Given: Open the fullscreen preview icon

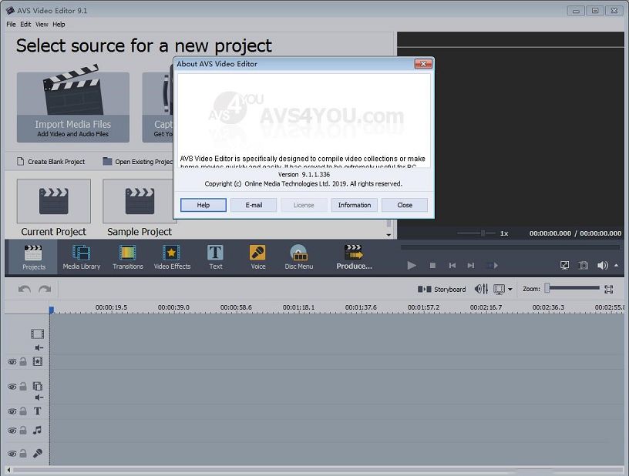Looking at the screenshot, I should [x=564, y=265].
